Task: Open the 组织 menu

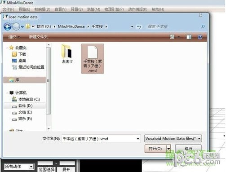Action: 14,37
